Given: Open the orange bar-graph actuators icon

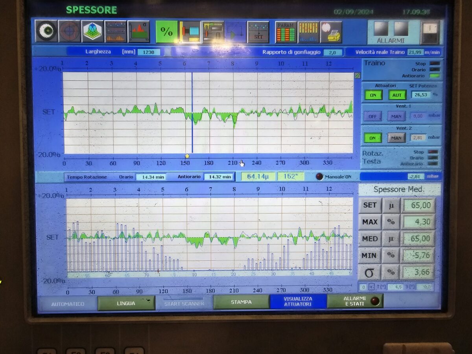Looking at the screenshot, I should (308, 32).
